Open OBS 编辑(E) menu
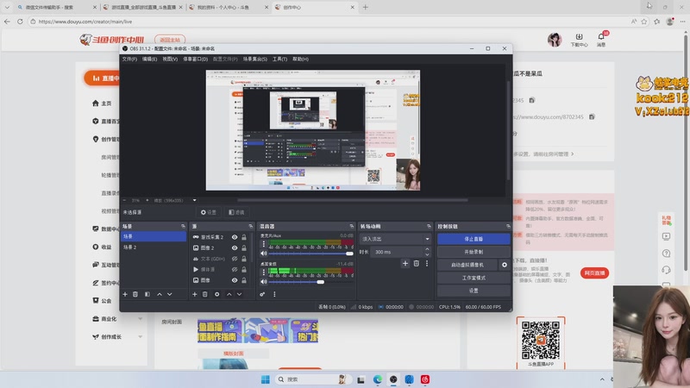Viewport: 690px width, 388px height. click(x=149, y=59)
